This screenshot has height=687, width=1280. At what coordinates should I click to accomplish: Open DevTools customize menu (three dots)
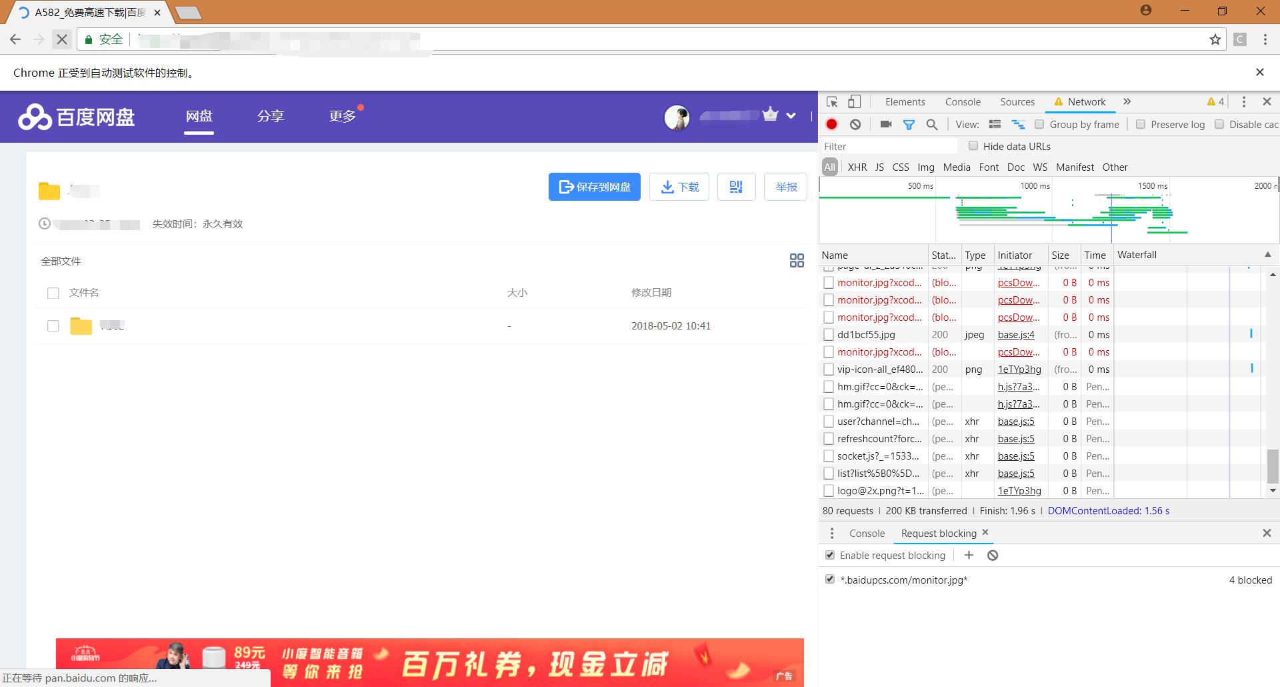pos(1244,102)
